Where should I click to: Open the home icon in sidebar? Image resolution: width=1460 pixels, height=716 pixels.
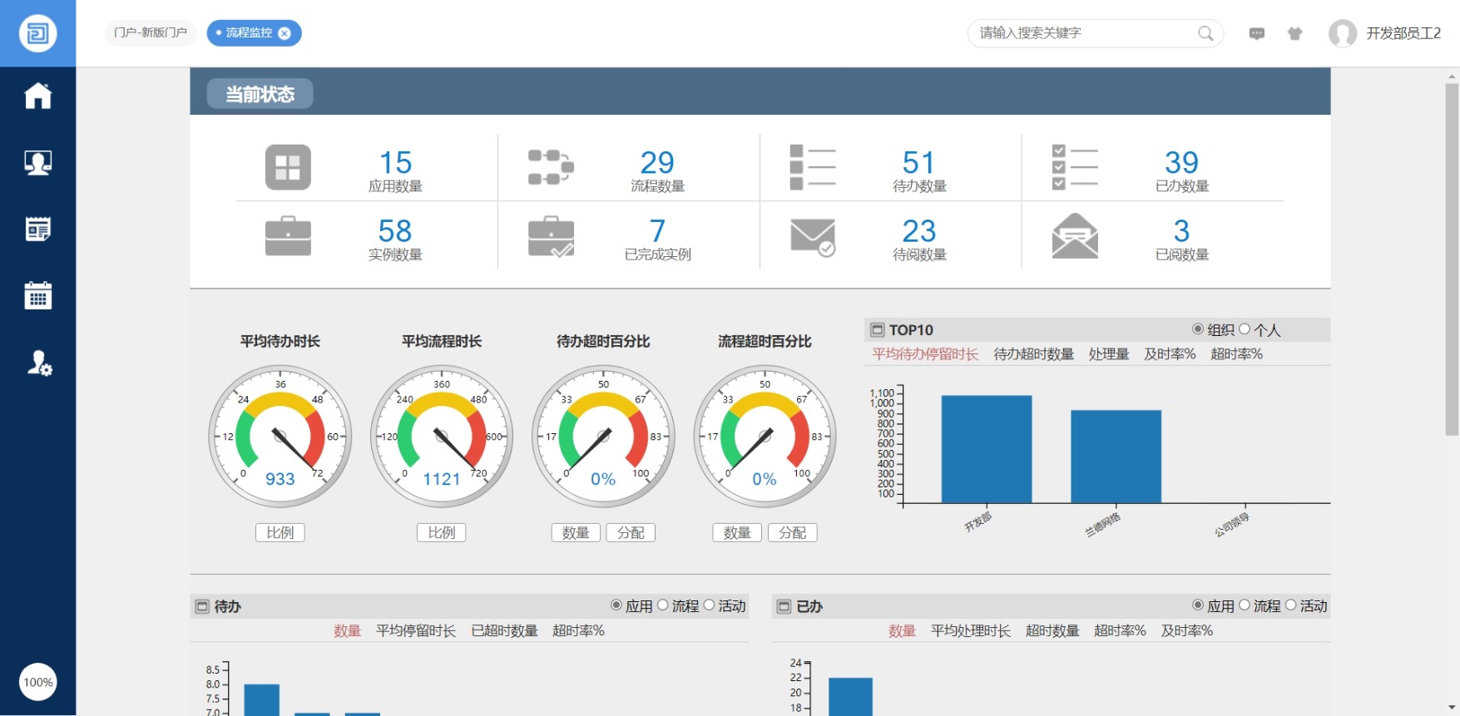click(37, 96)
